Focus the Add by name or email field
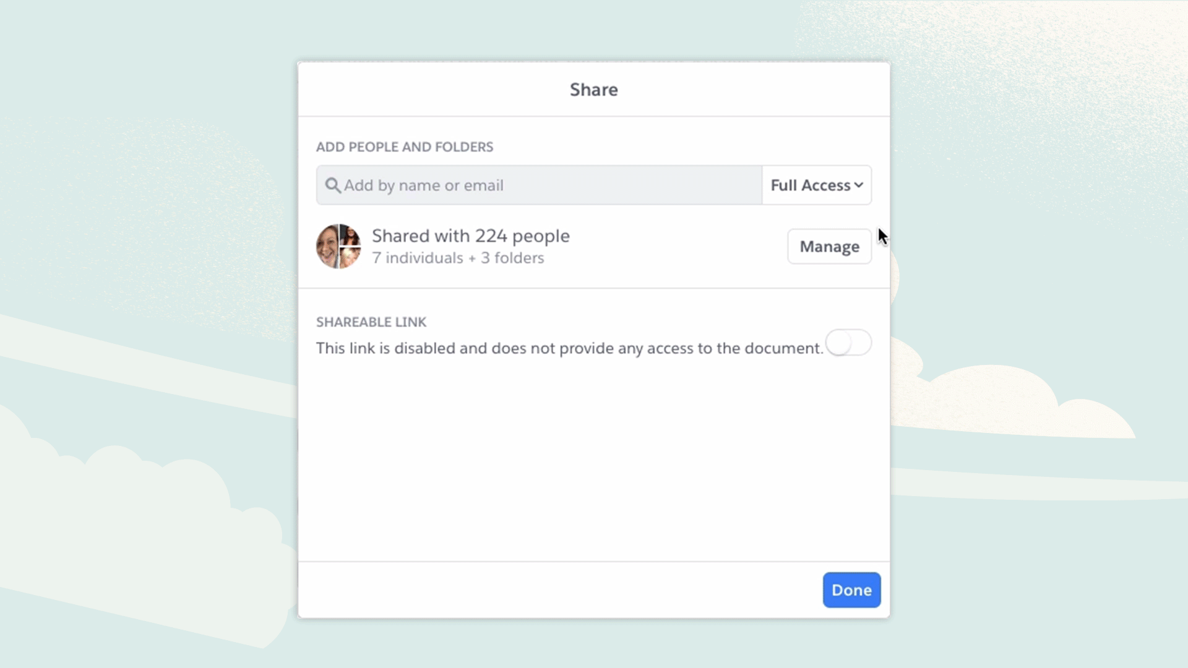Viewport: 1188px width, 668px height. 544,185
